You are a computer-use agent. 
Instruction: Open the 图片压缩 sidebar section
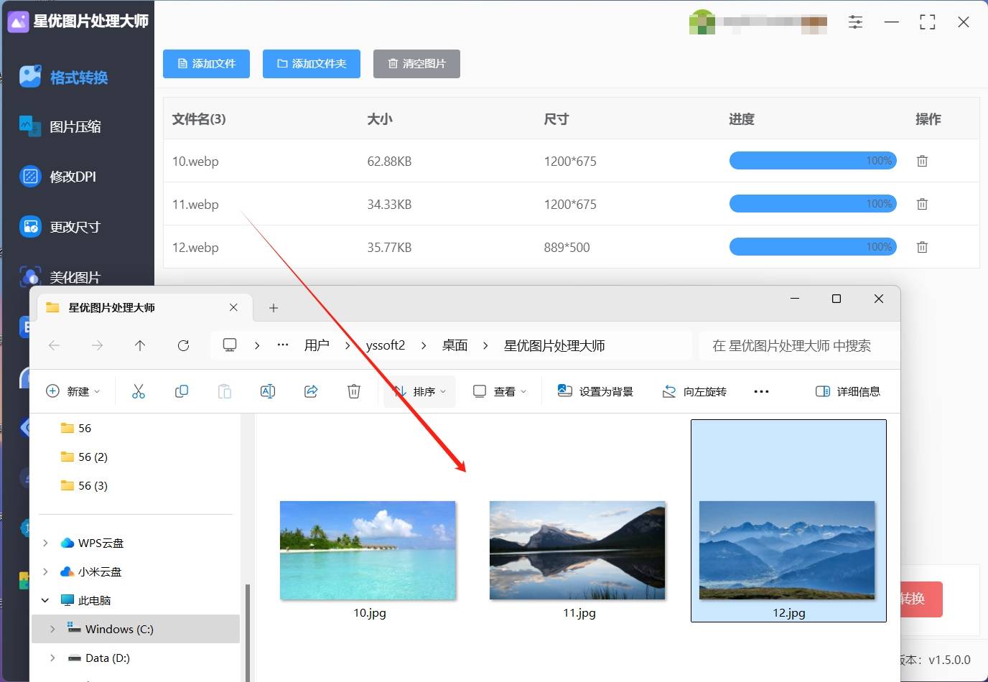(60, 126)
